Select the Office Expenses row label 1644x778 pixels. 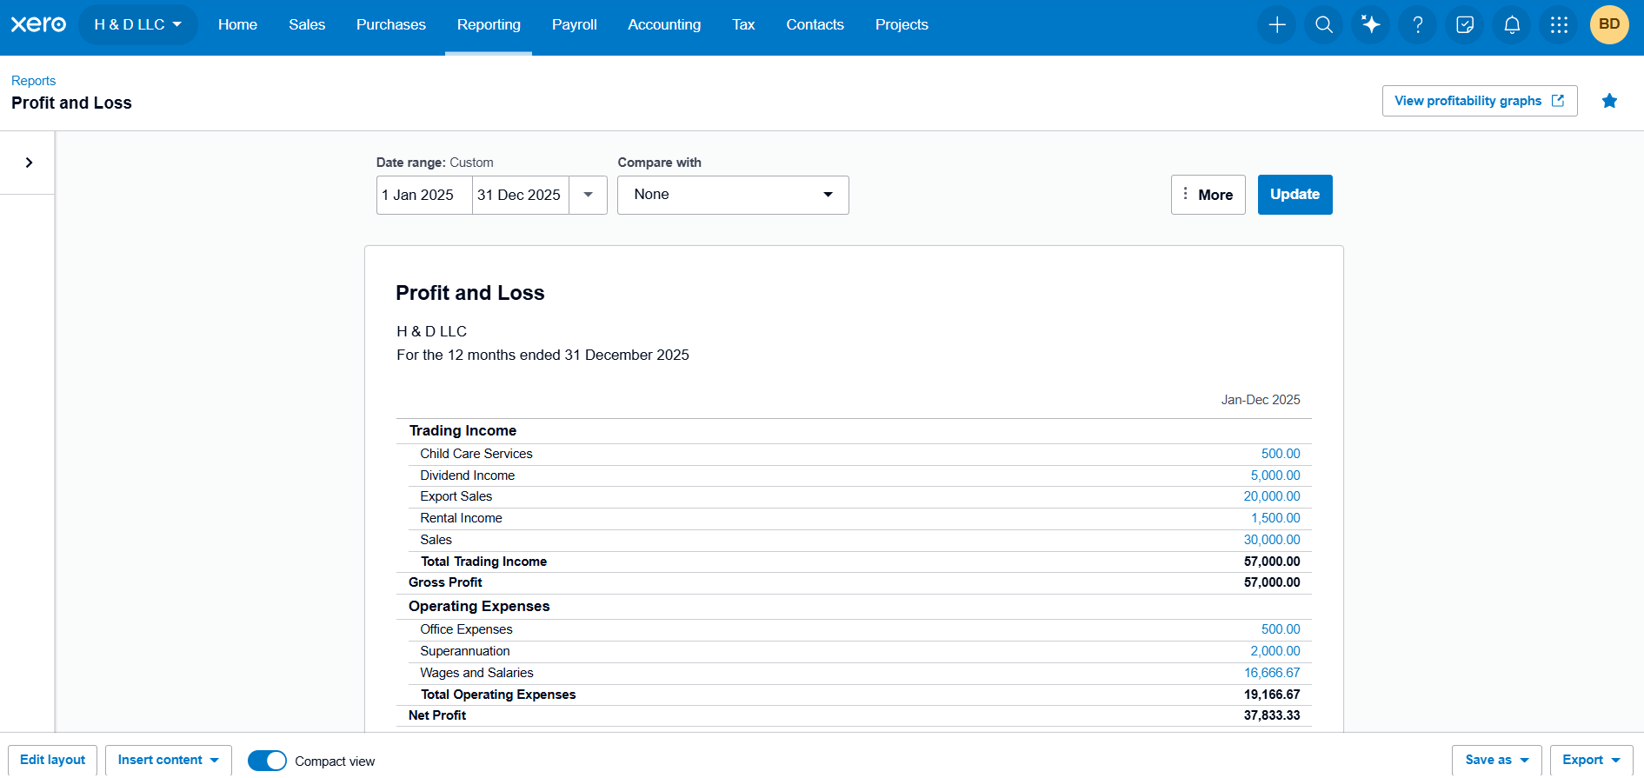466,629
